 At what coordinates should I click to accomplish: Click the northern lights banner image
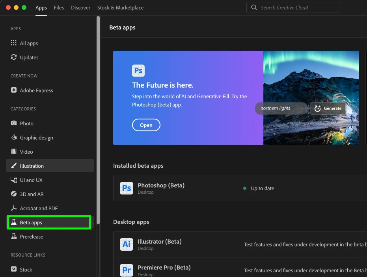(311, 98)
